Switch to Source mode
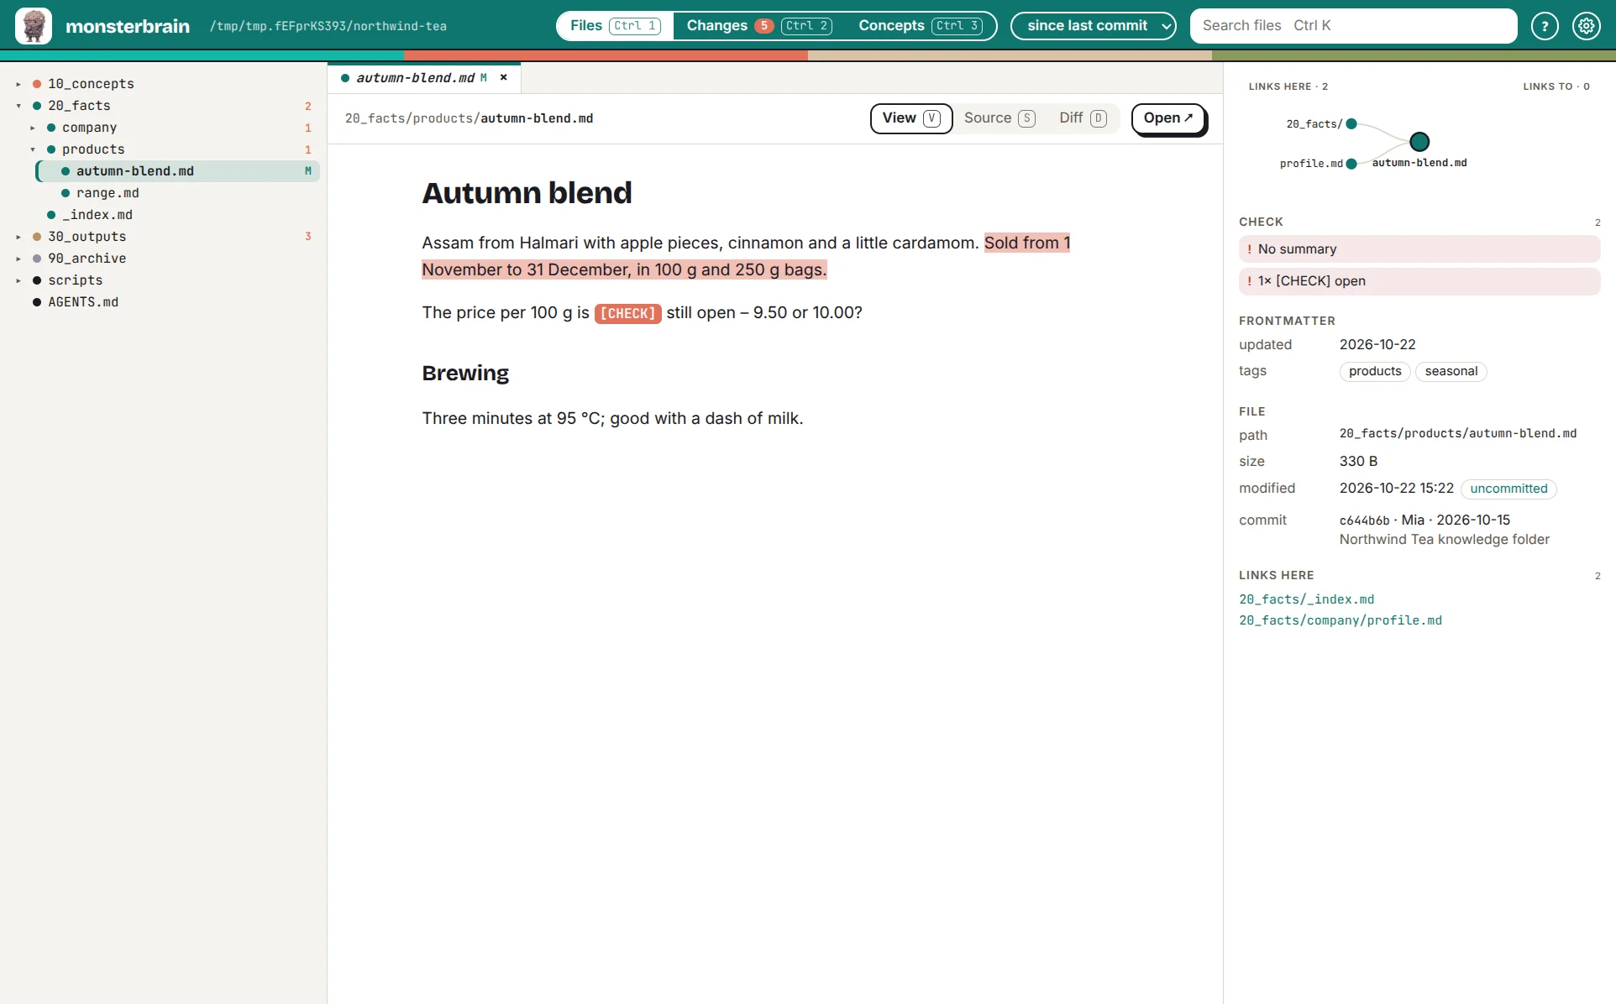The image size is (1616, 1004). pyautogui.click(x=1000, y=118)
